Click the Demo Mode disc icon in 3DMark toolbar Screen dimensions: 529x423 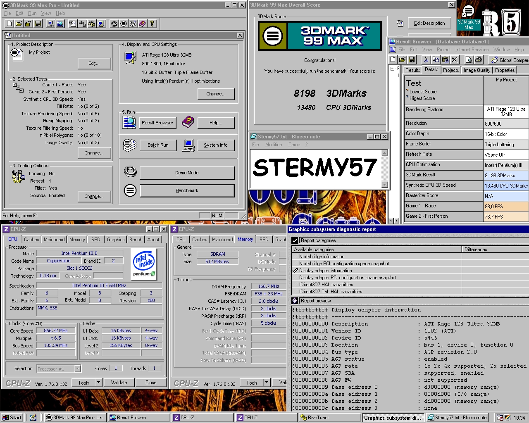[x=114, y=24]
